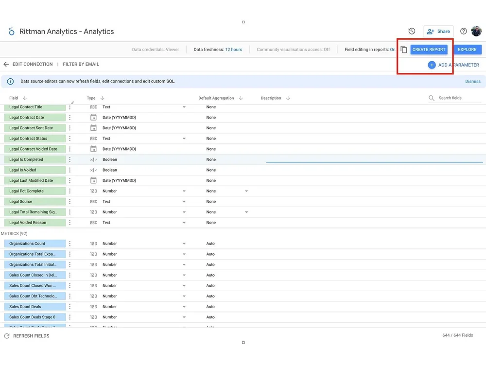The height and width of the screenshot is (365, 486).
Task: Open version history via the clock icon
Action: click(x=412, y=31)
